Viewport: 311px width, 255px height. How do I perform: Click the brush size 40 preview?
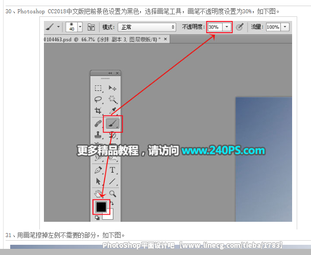pyautogui.click(x=71, y=27)
